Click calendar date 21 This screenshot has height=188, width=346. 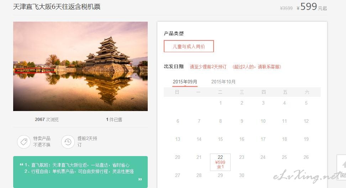pos(199,157)
